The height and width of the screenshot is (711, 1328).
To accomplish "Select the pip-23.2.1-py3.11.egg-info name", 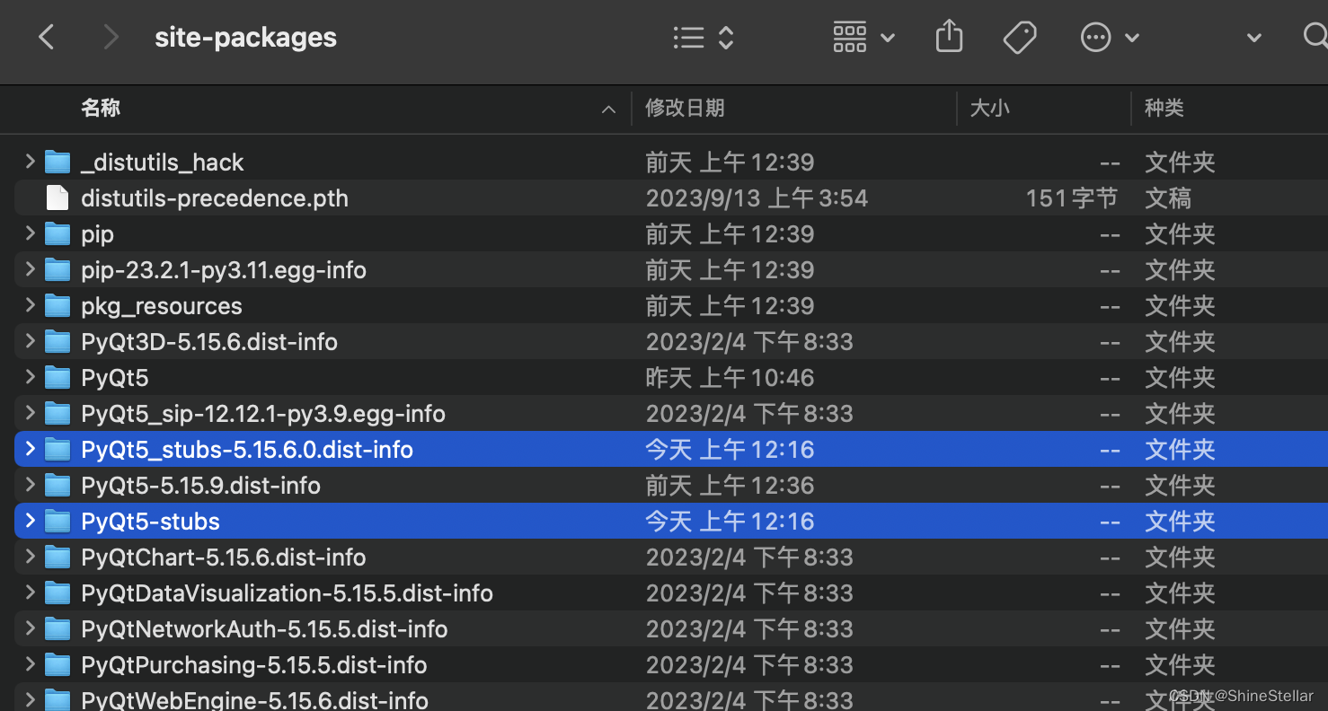I will [x=224, y=270].
